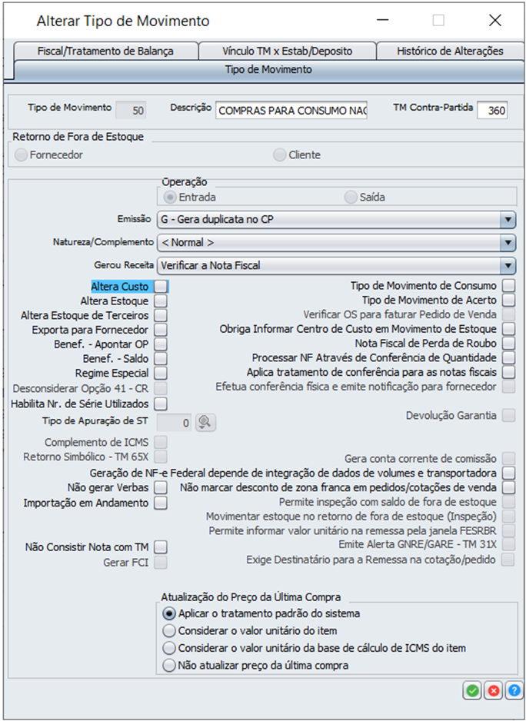Enable Obriga Informar Centro de Custo checkbox

click(508, 329)
